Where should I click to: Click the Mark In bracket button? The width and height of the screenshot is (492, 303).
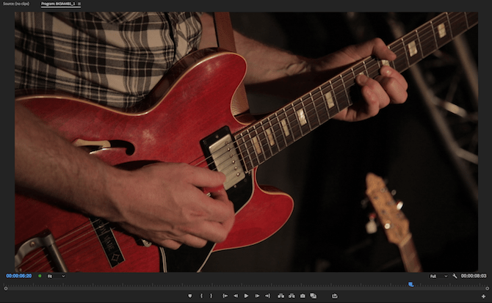click(x=201, y=296)
